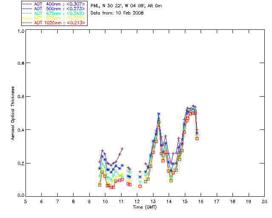The image size is (272, 218).
Task: Click the isolated green diamond near 12.2 hours
Action: tap(140, 182)
